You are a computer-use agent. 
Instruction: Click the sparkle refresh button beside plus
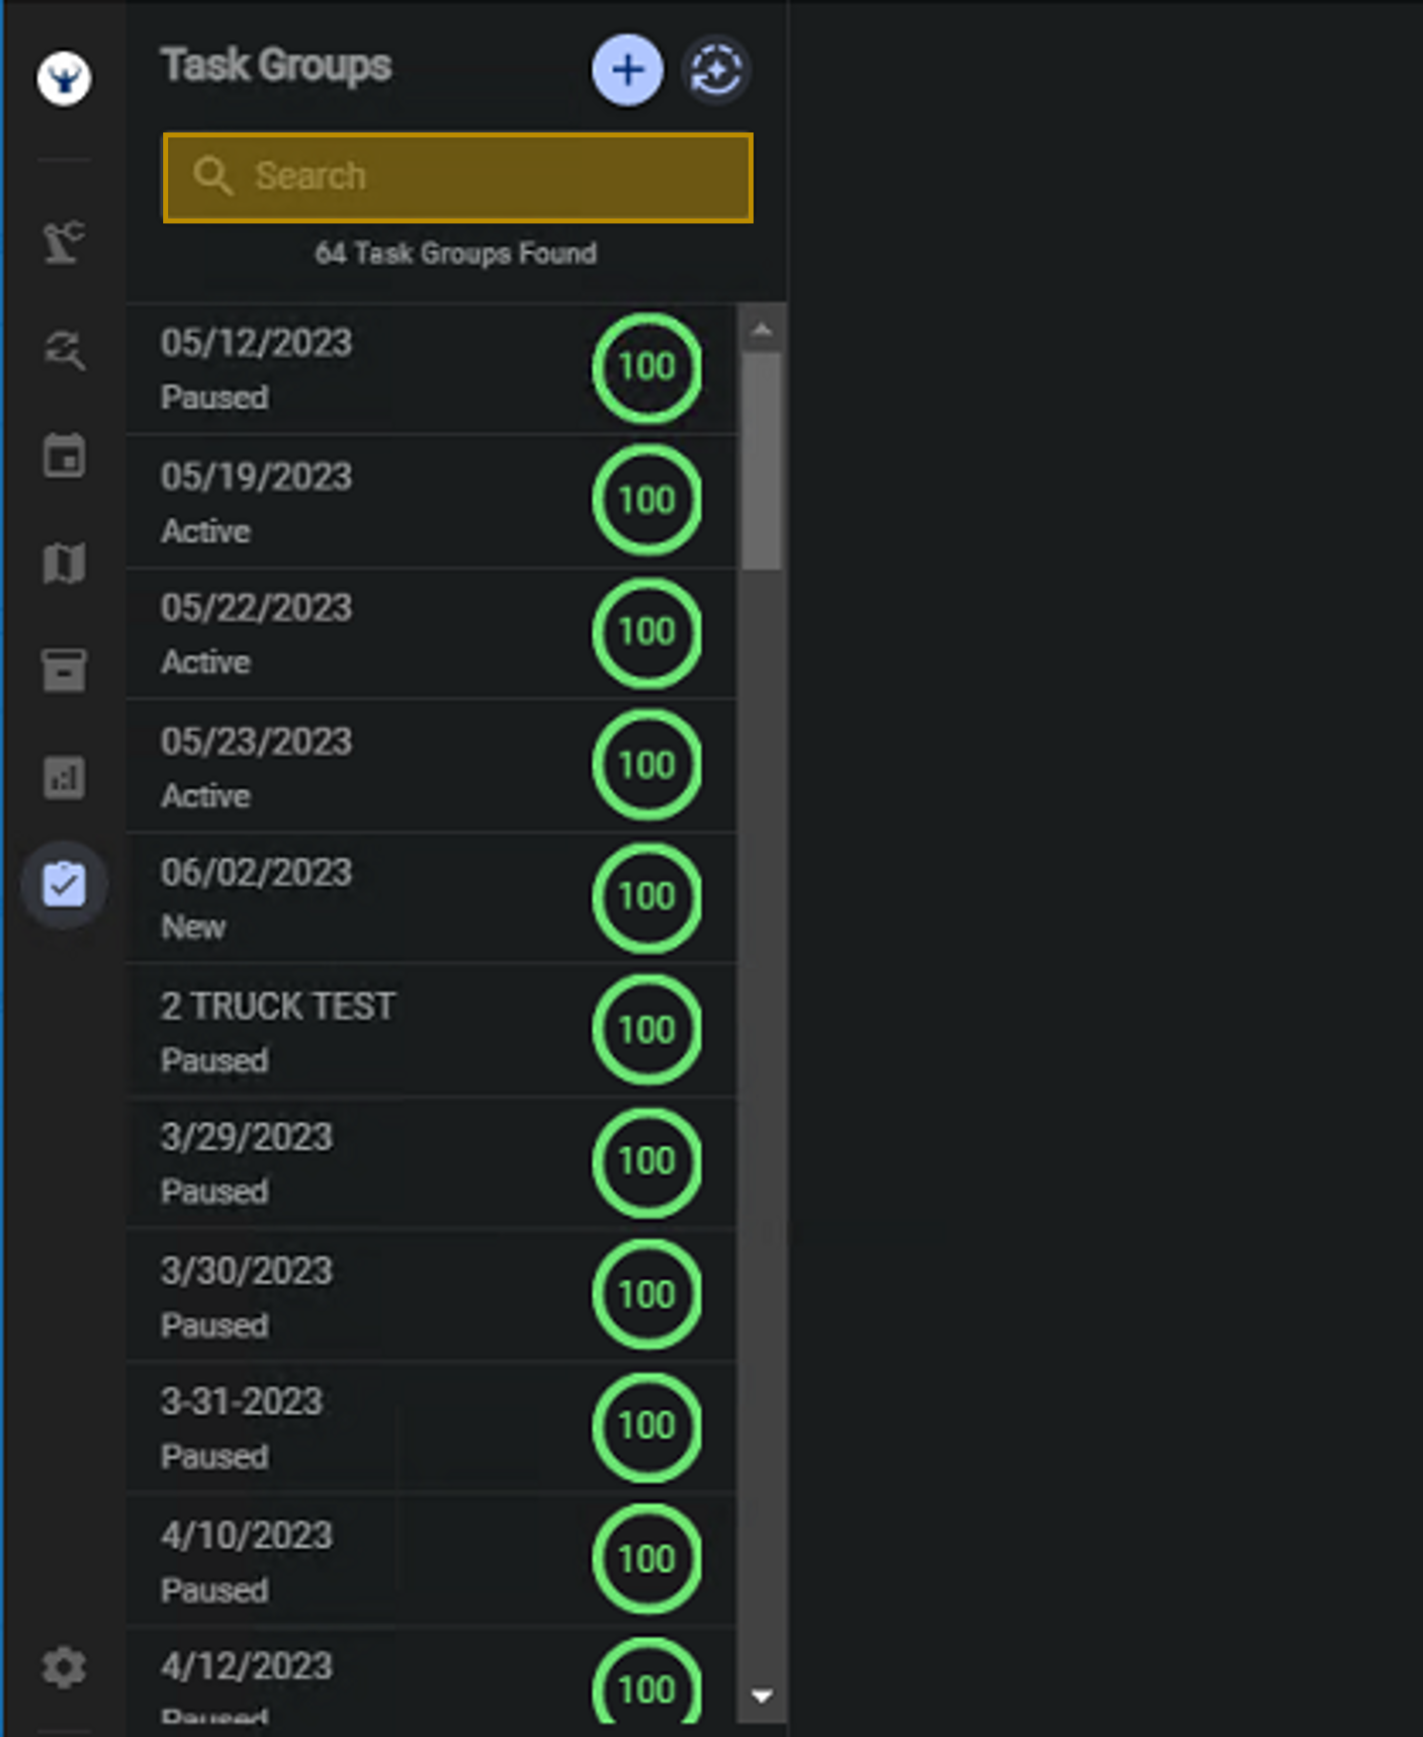716,70
